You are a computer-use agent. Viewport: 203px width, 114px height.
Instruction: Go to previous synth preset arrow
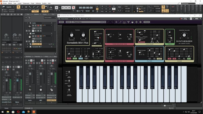[x=102, y=22]
